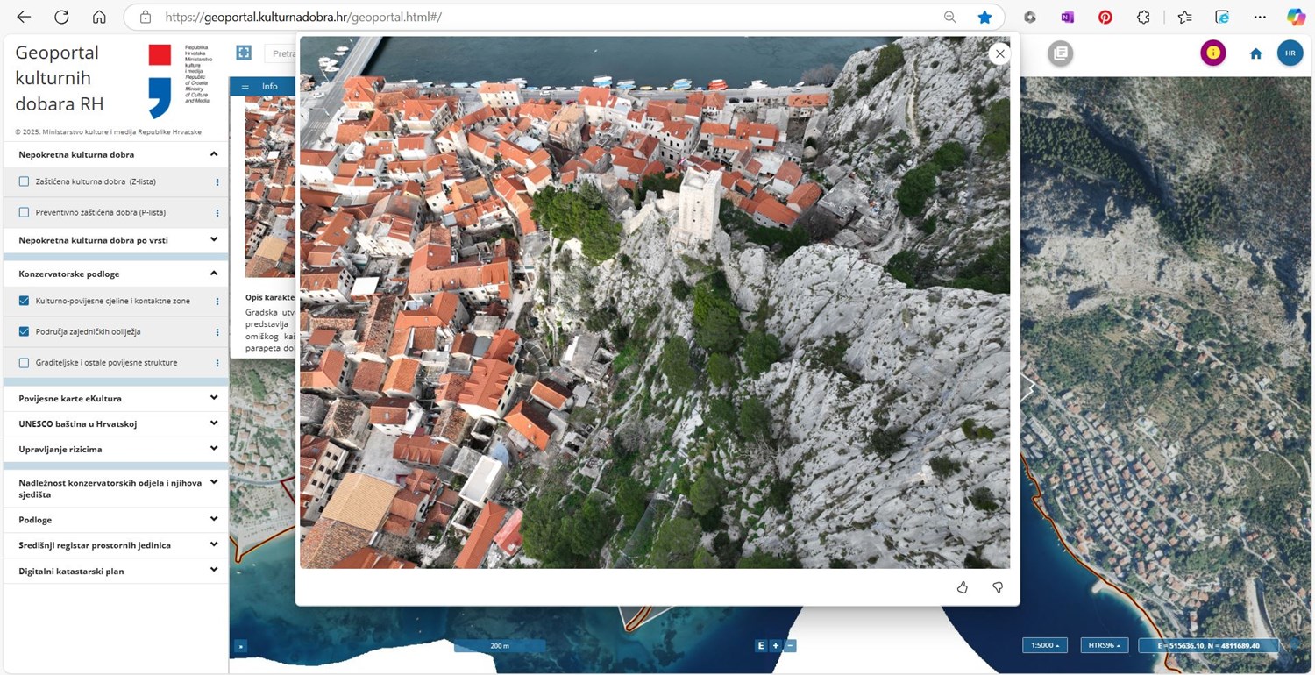Open the grey layers list icon
The height and width of the screenshot is (675, 1315).
pos(1060,53)
